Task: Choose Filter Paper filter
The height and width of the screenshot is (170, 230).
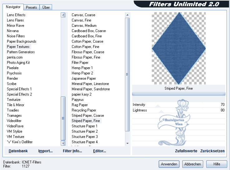Action: coord(80,63)
